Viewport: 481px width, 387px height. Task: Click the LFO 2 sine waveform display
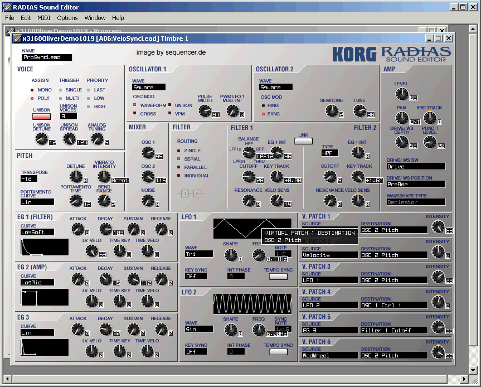point(252,304)
